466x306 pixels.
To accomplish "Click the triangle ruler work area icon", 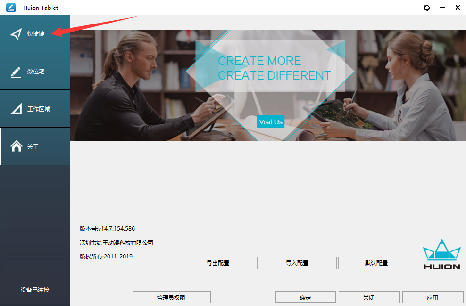I will [x=17, y=109].
